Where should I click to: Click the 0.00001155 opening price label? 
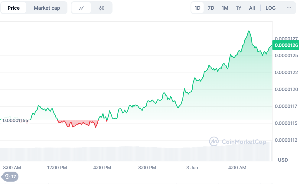click(15, 121)
